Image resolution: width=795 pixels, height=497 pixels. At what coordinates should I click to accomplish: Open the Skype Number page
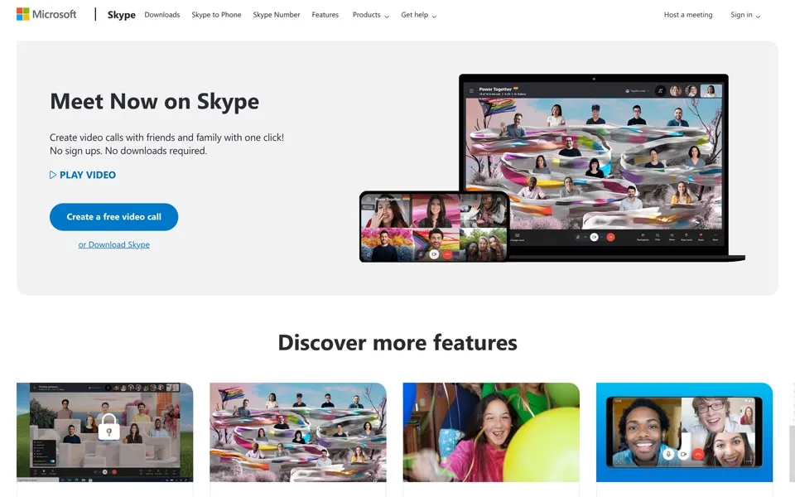pyautogui.click(x=277, y=15)
